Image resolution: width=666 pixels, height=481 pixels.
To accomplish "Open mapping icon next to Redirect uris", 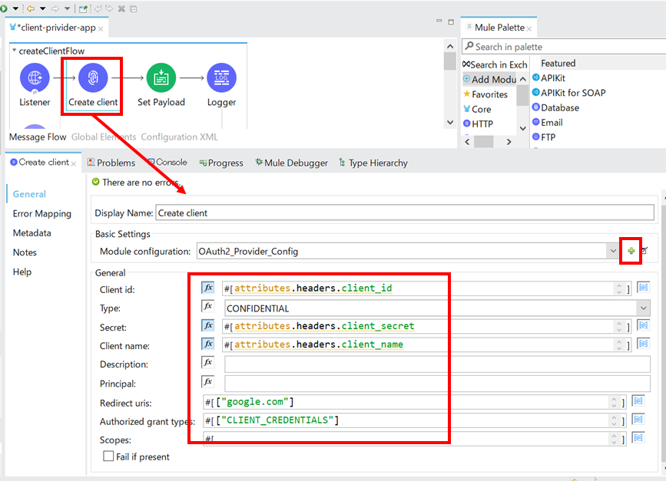I will (637, 401).
